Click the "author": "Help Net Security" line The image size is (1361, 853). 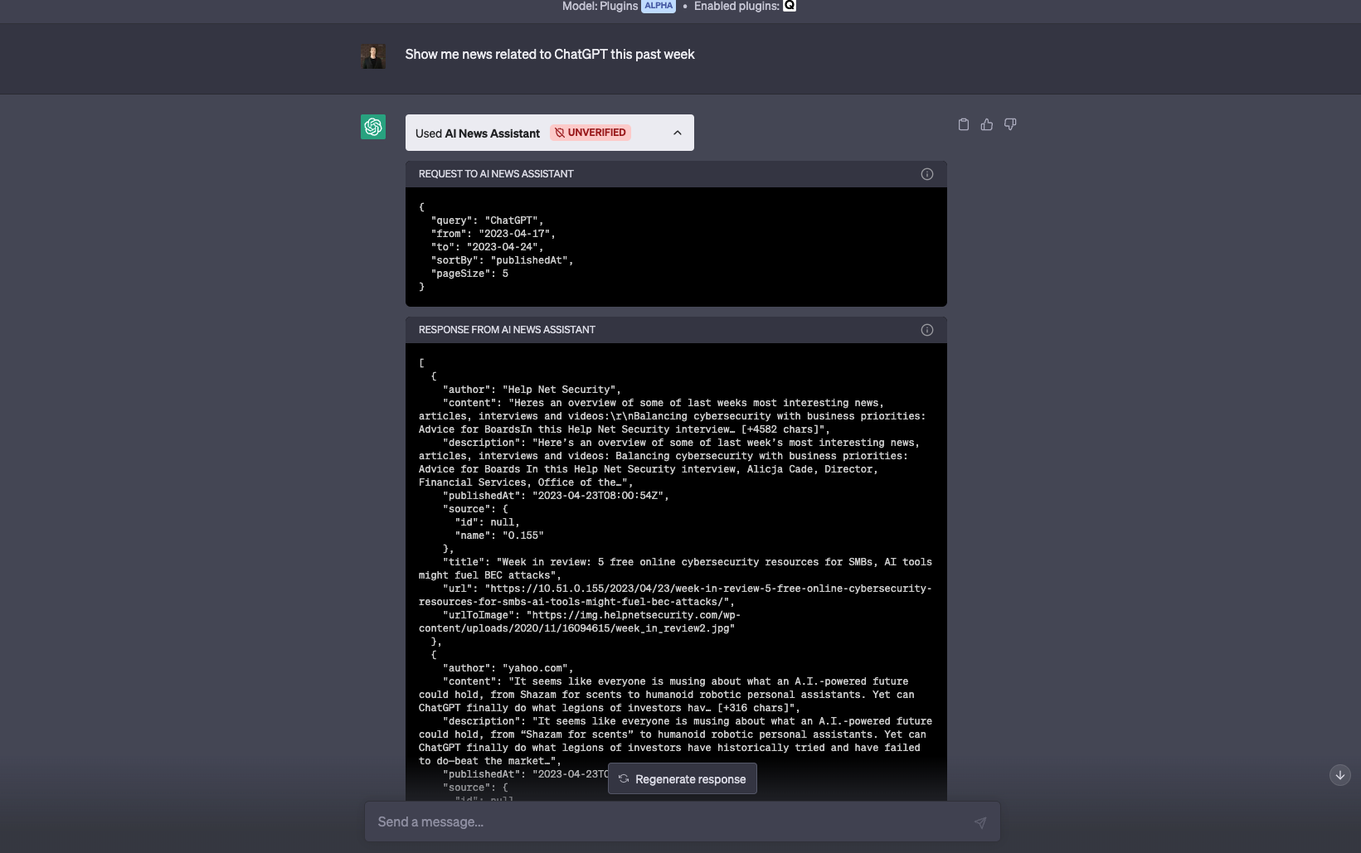coord(532,390)
